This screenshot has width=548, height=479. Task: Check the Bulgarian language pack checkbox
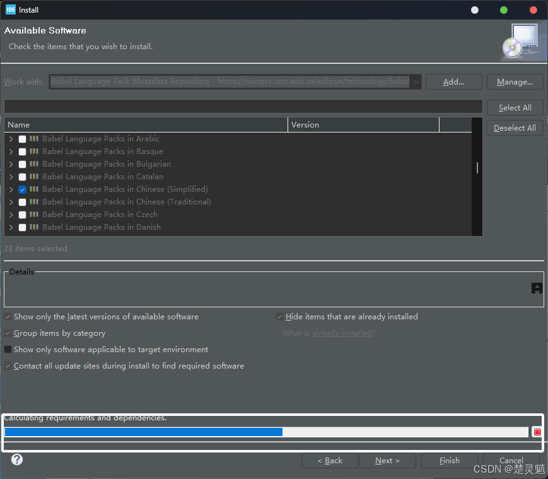click(22, 164)
